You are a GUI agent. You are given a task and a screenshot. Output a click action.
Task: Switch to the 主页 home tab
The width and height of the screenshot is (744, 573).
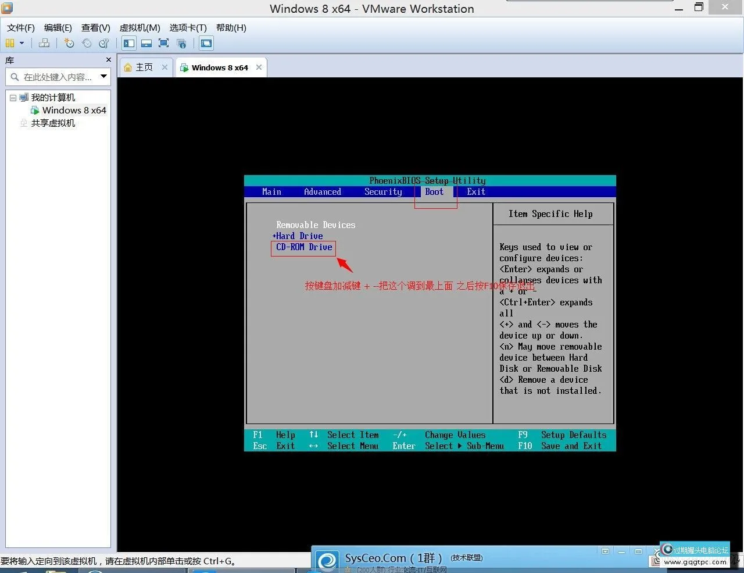pyautogui.click(x=144, y=67)
